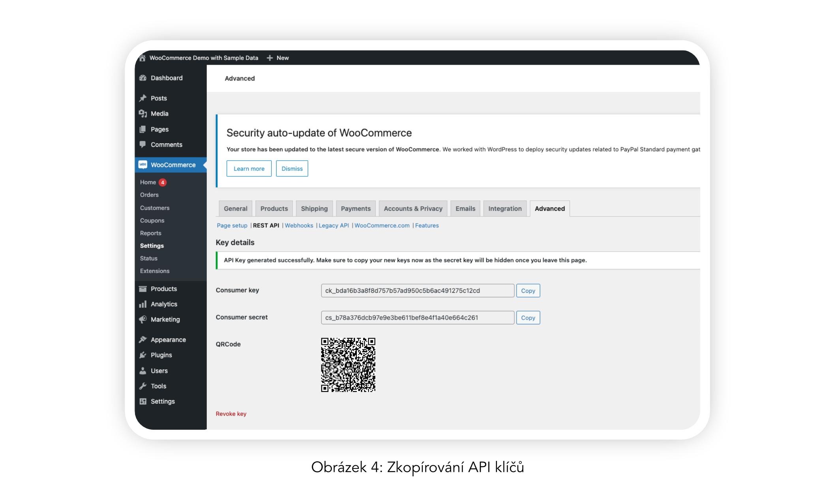Click the Learn more button

(249, 169)
